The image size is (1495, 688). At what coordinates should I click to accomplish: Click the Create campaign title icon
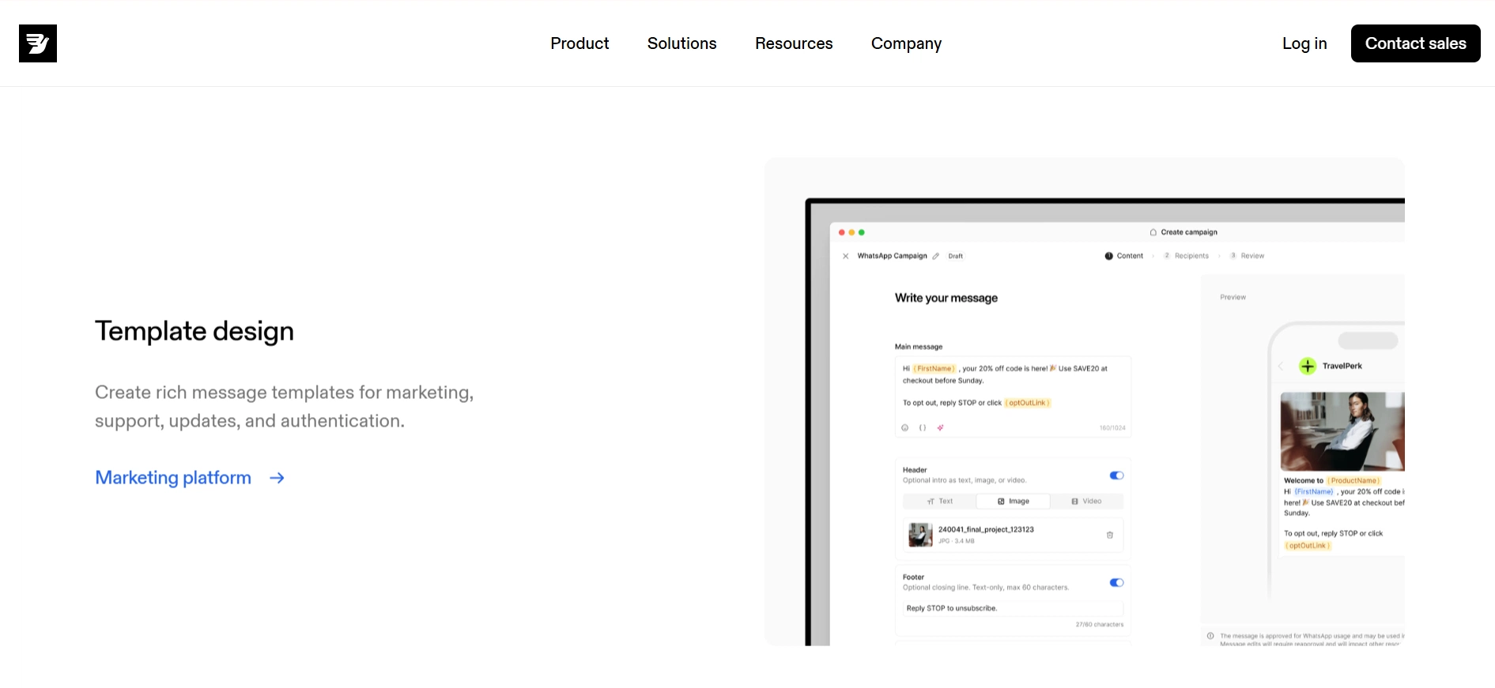1153,232
